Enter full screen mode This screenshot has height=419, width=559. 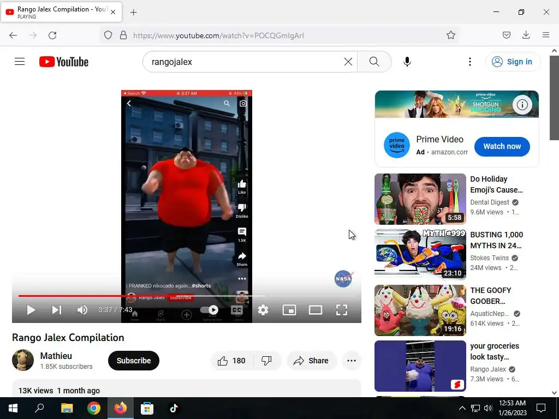[342, 310]
